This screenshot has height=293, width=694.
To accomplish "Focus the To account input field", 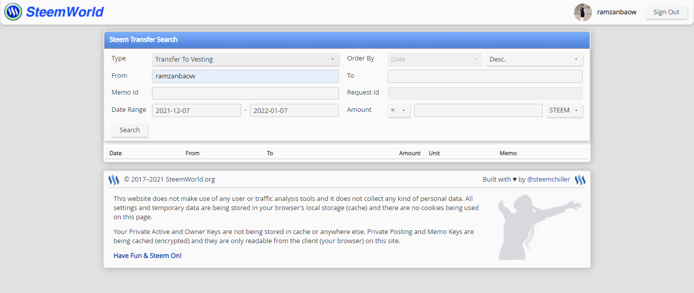I will (x=485, y=76).
